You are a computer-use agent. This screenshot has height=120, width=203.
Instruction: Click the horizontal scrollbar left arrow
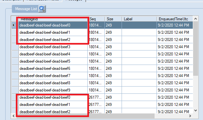pos(14,116)
